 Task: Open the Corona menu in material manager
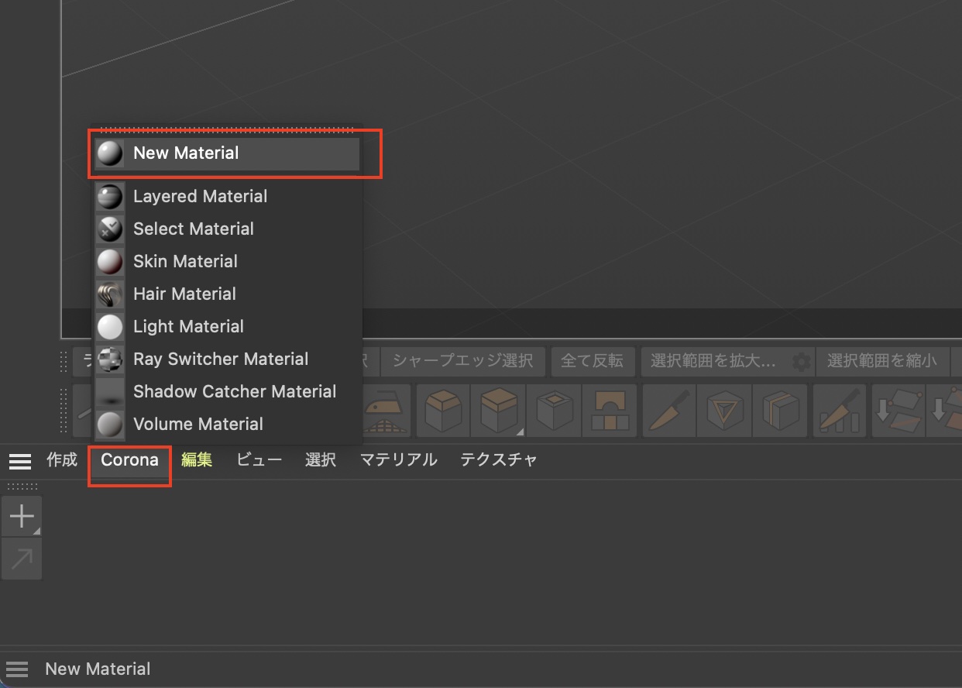(x=129, y=460)
